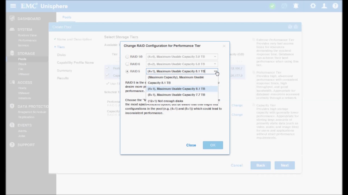348x195 pixels.
Task: Open the hamburger navigation menu
Action: tap(13, 6)
